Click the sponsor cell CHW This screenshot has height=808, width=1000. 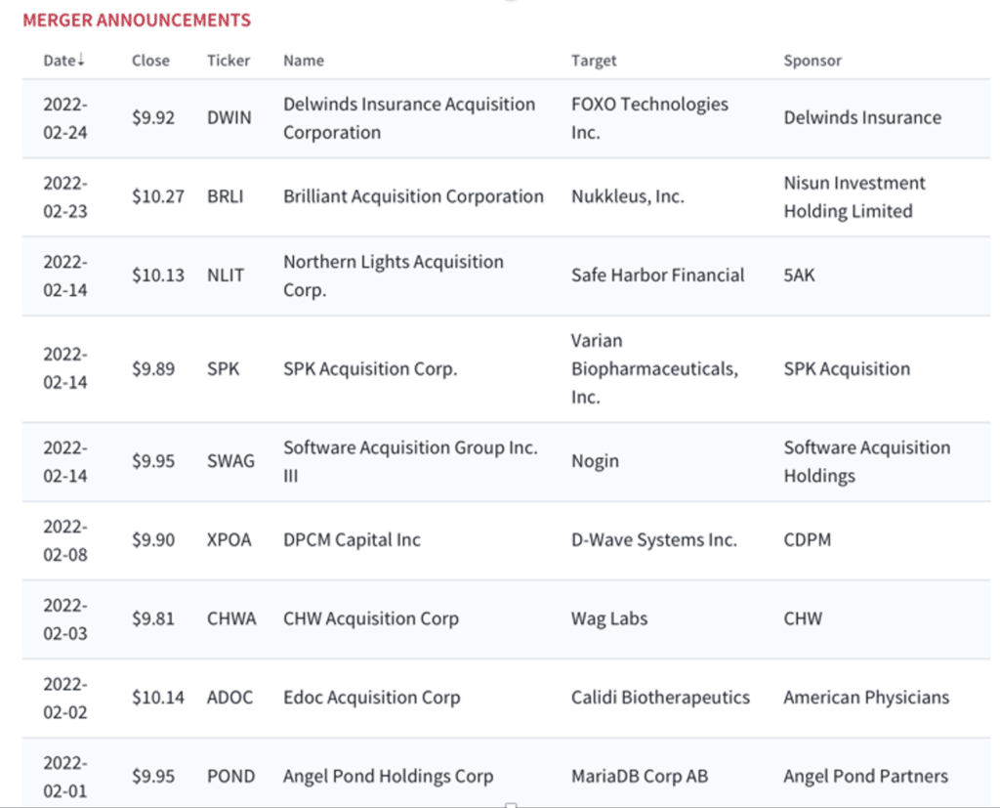tap(803, 618)
